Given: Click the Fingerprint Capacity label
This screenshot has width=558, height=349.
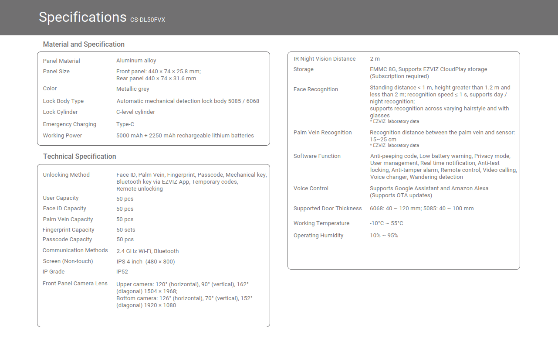Looking at the screenshot, I should point(68,229).
